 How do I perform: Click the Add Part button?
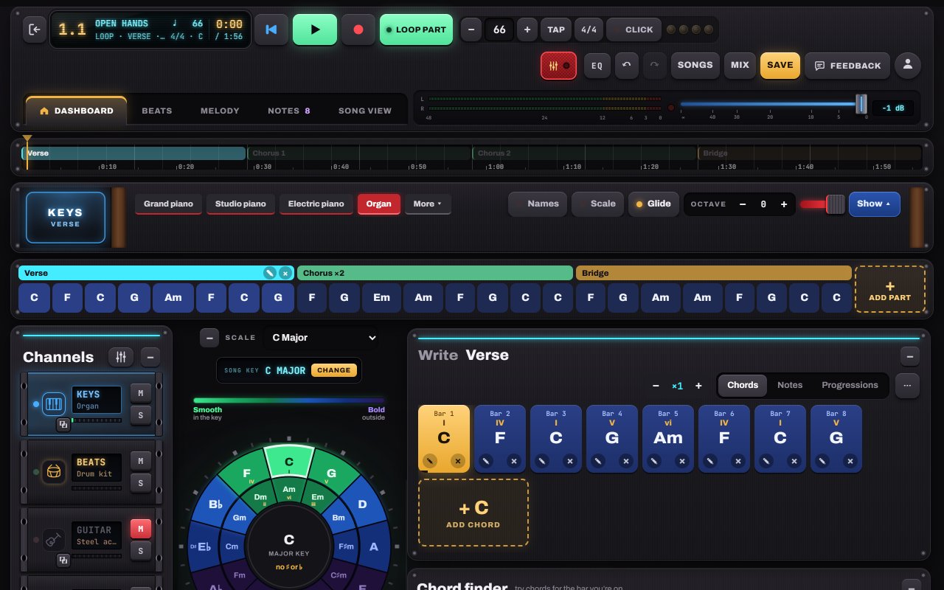(x=890, y=290)
